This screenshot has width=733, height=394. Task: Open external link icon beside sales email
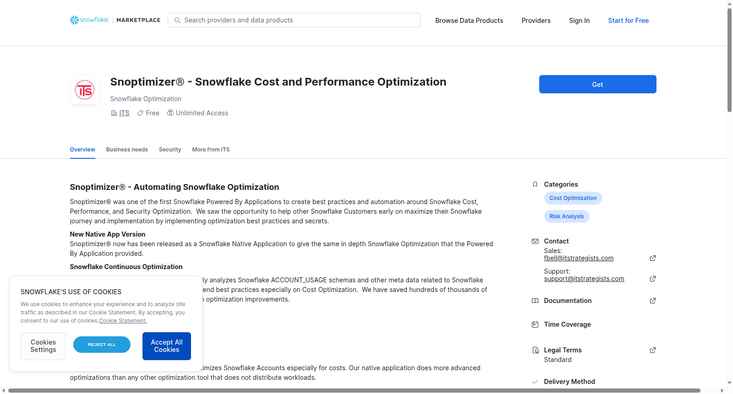tap(653, 258)
